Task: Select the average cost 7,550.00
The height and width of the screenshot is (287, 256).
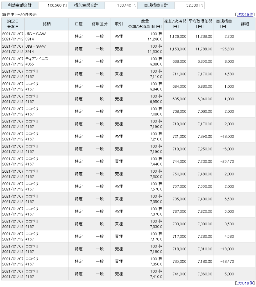Action: (205, 186)
